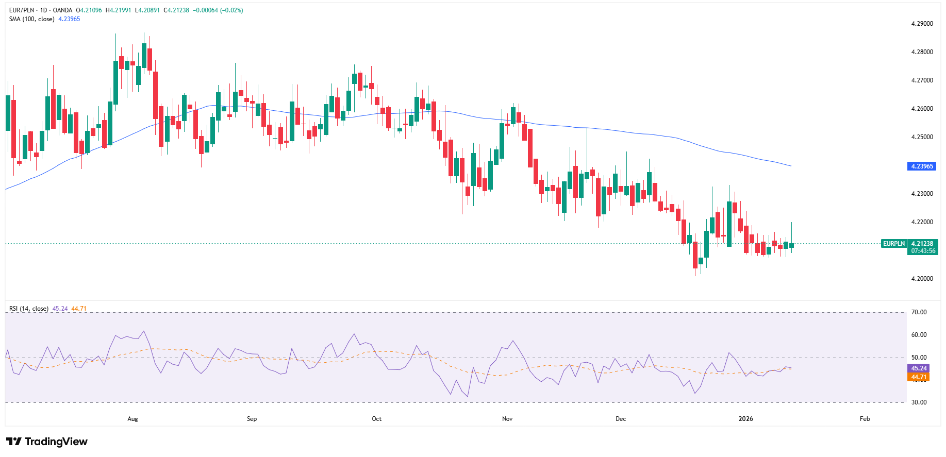This screenshot has height=457, width=946.
Task: Click the 2026 year label on time axis
Action: point(745,419)
